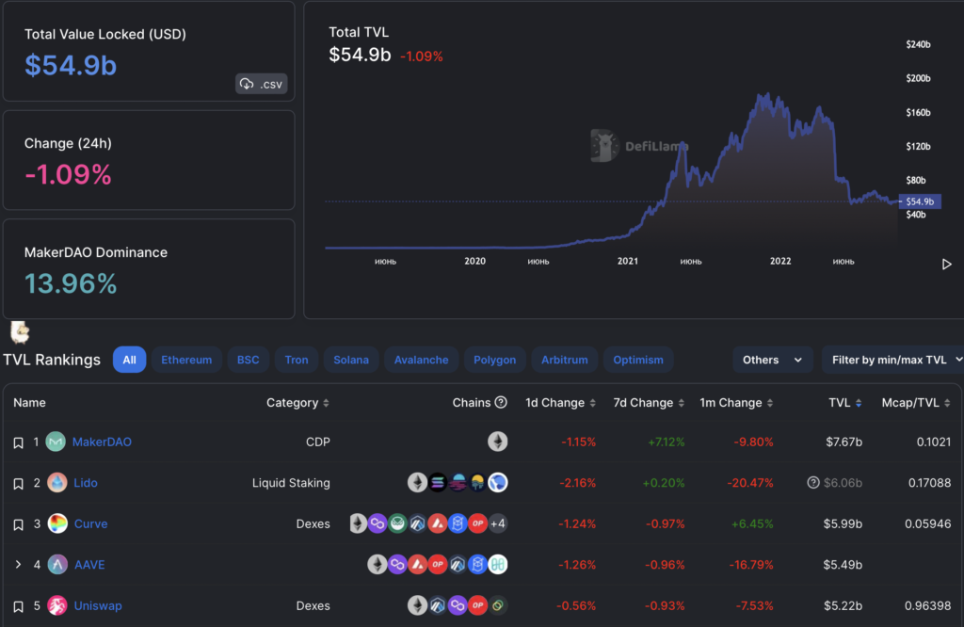
Task: Open the MakerDAO logo icon
Action: click(x=56, y=442)
